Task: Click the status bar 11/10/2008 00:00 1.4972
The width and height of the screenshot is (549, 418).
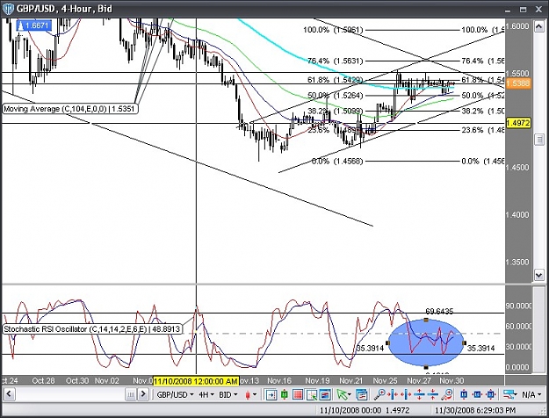Action: coord(365,410)
